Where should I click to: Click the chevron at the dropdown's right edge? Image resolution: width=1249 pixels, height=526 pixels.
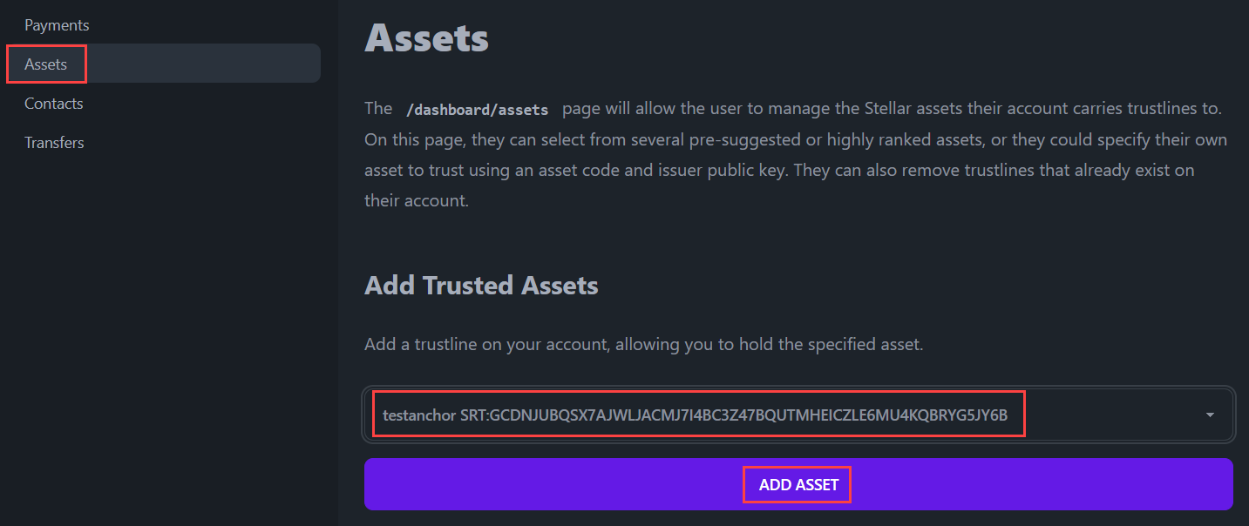tap(1209, 414)
